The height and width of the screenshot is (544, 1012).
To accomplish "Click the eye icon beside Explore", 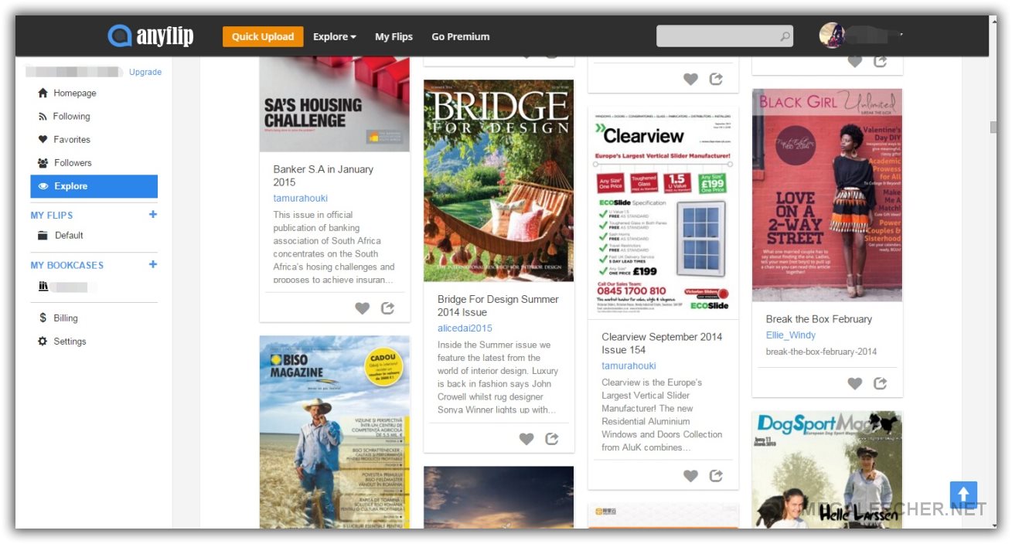I will [43, 186].
